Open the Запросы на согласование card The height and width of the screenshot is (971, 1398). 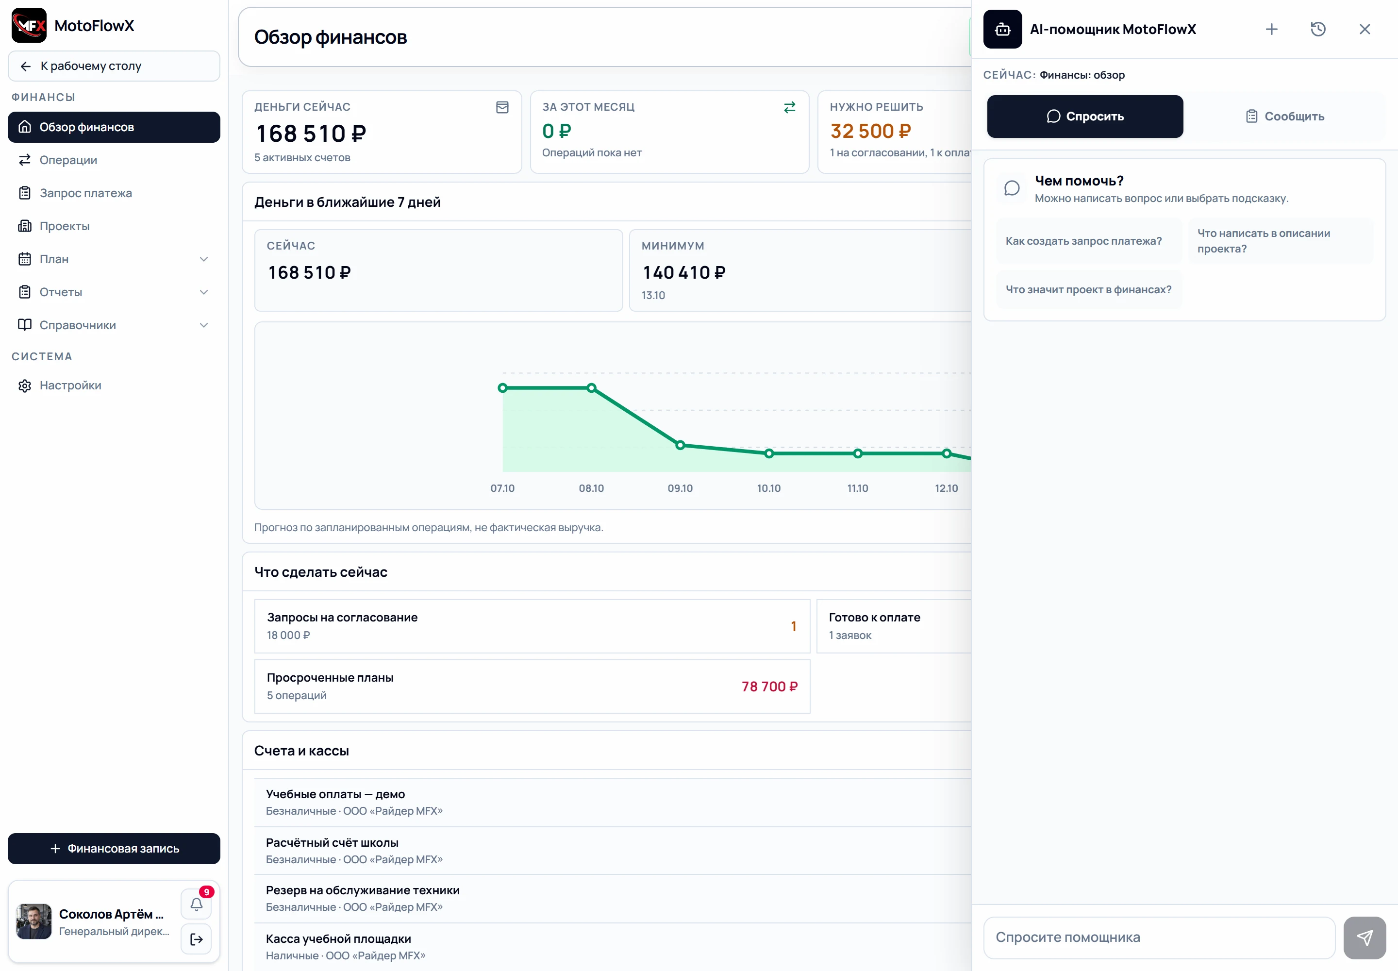(533, 626)
